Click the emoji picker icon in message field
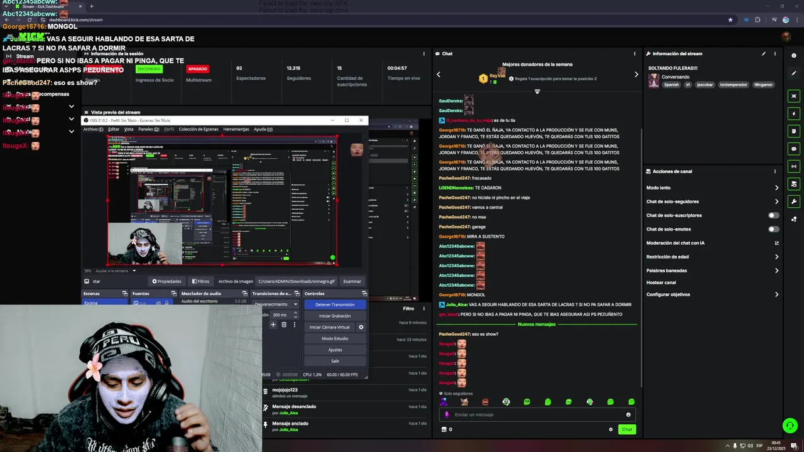 coord(628,414)
